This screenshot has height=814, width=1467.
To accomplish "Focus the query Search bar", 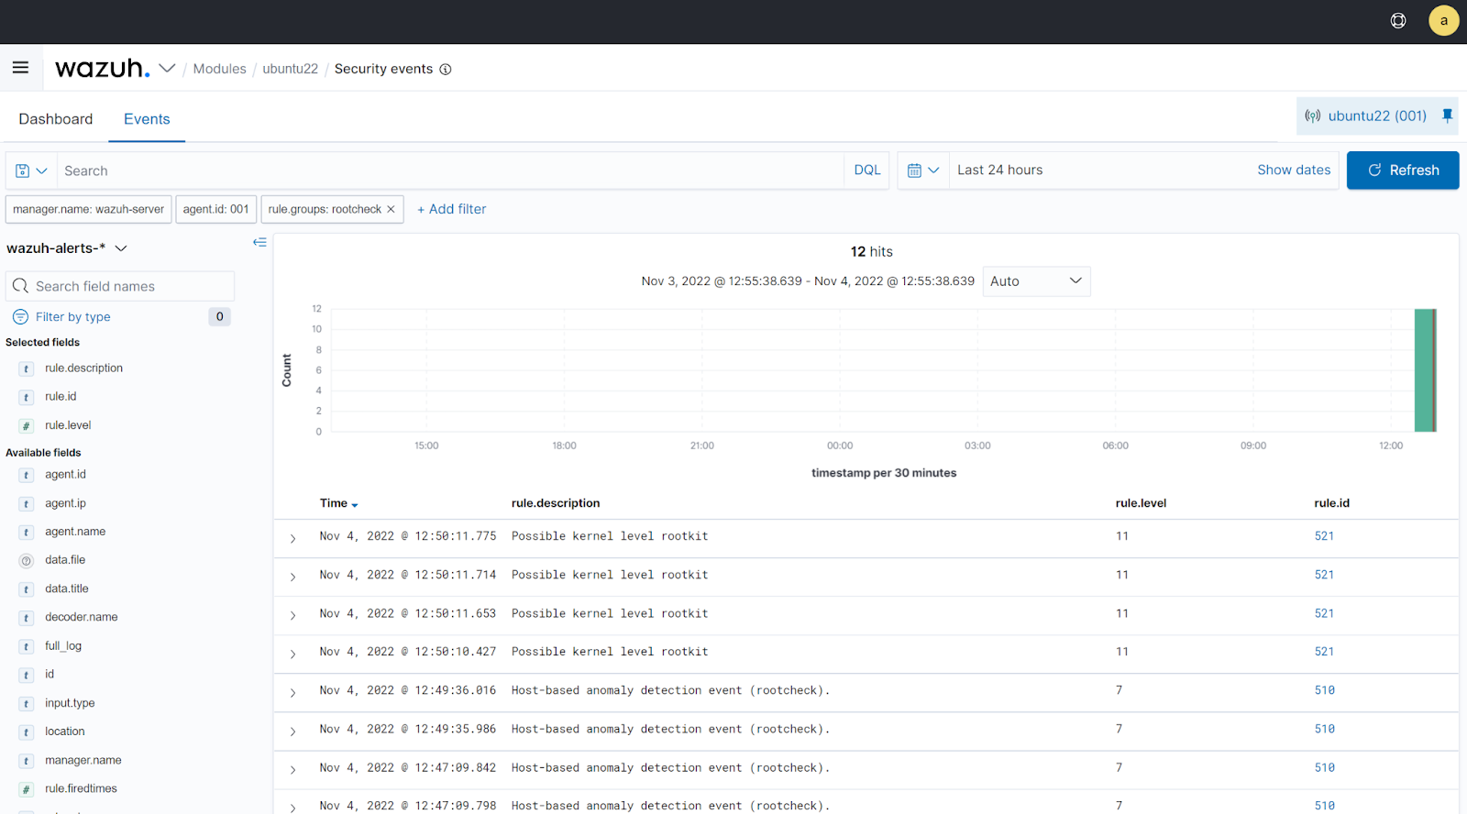I will point(450,170).
